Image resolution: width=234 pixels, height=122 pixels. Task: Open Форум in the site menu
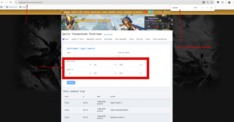[105, 12]
